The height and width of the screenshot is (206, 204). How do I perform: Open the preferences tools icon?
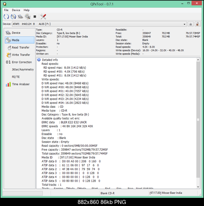pos(43,17)
